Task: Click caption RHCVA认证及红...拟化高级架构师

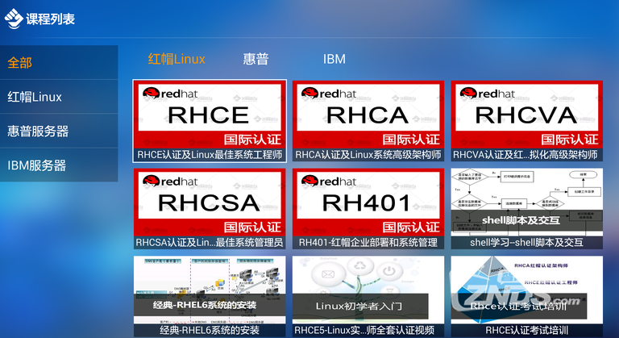Action: [x=527, y=155]
